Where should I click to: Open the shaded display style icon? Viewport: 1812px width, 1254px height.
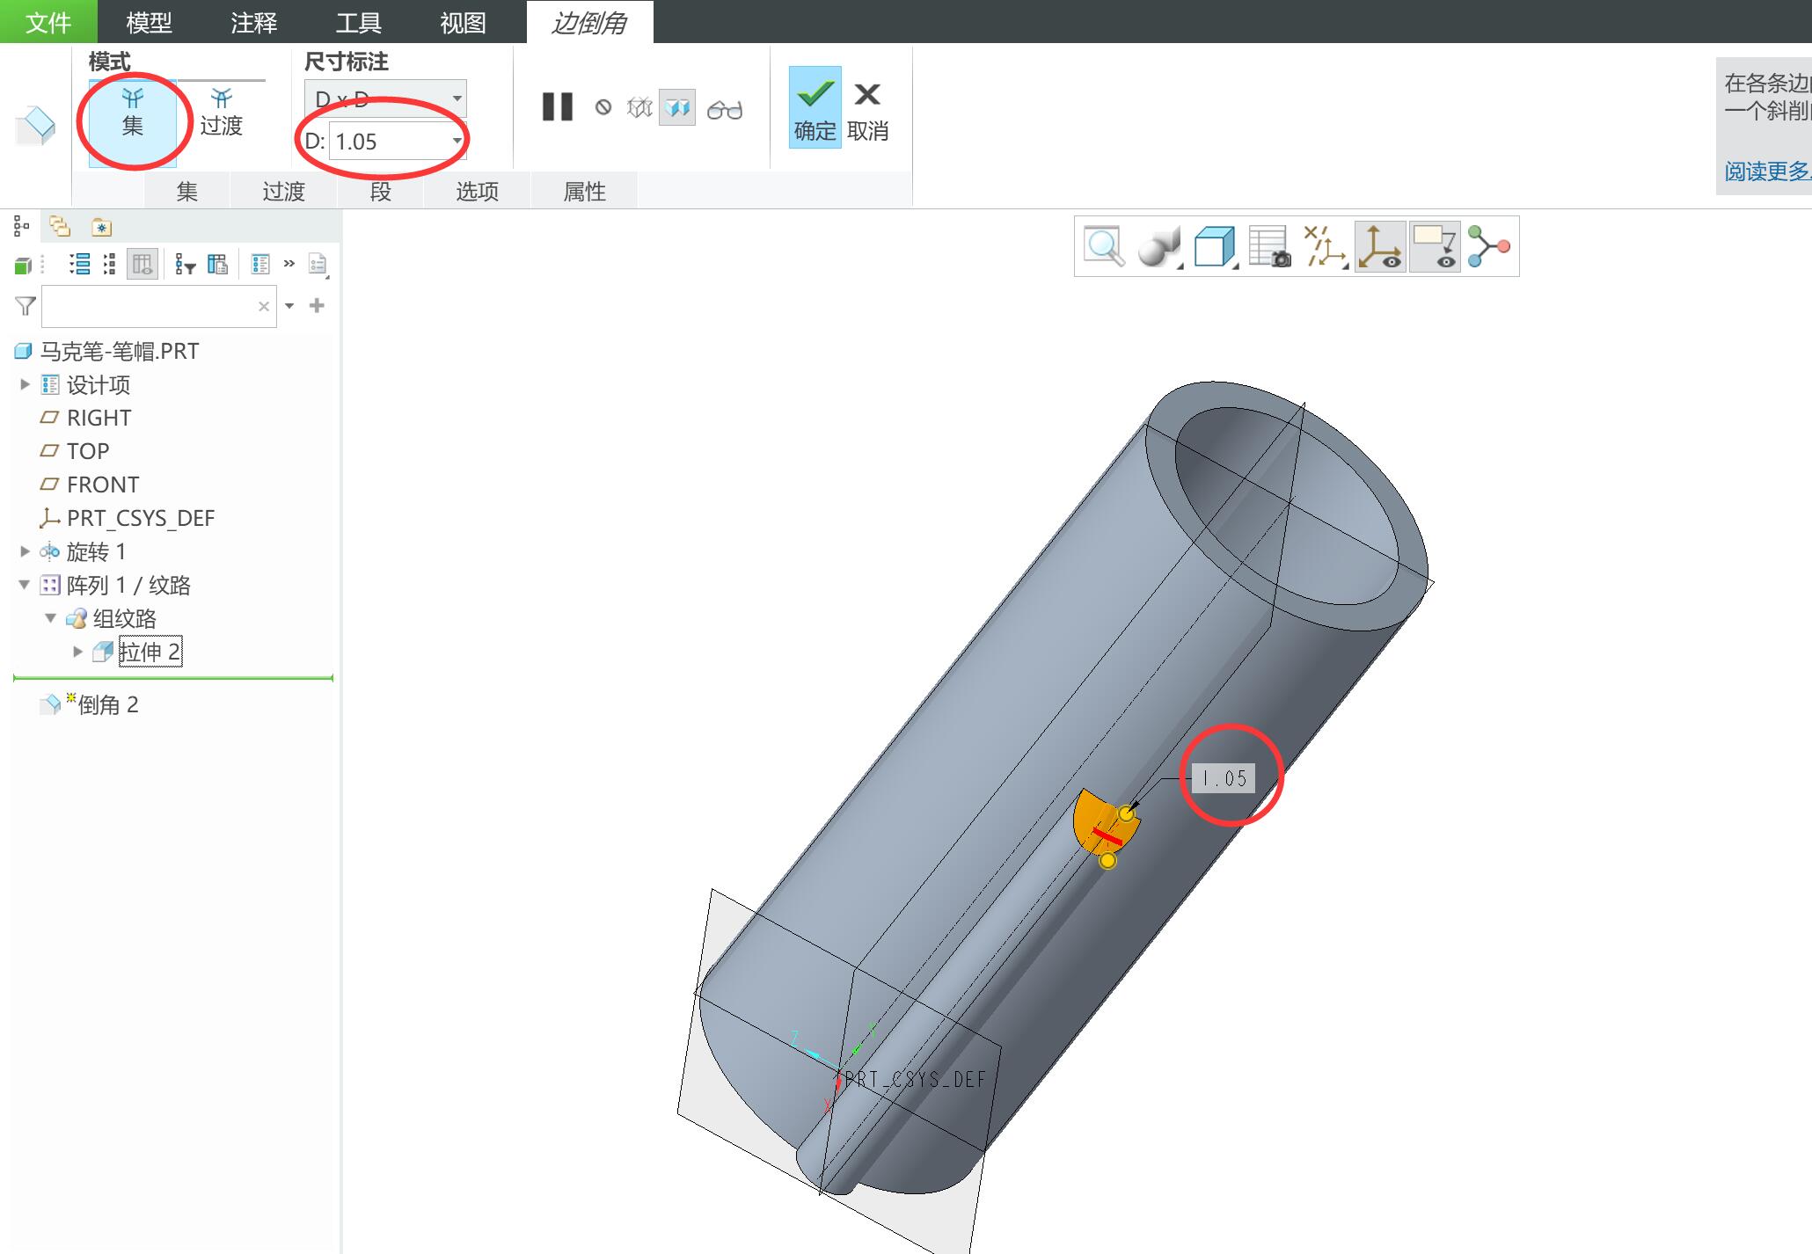(x=1159, y=246)
